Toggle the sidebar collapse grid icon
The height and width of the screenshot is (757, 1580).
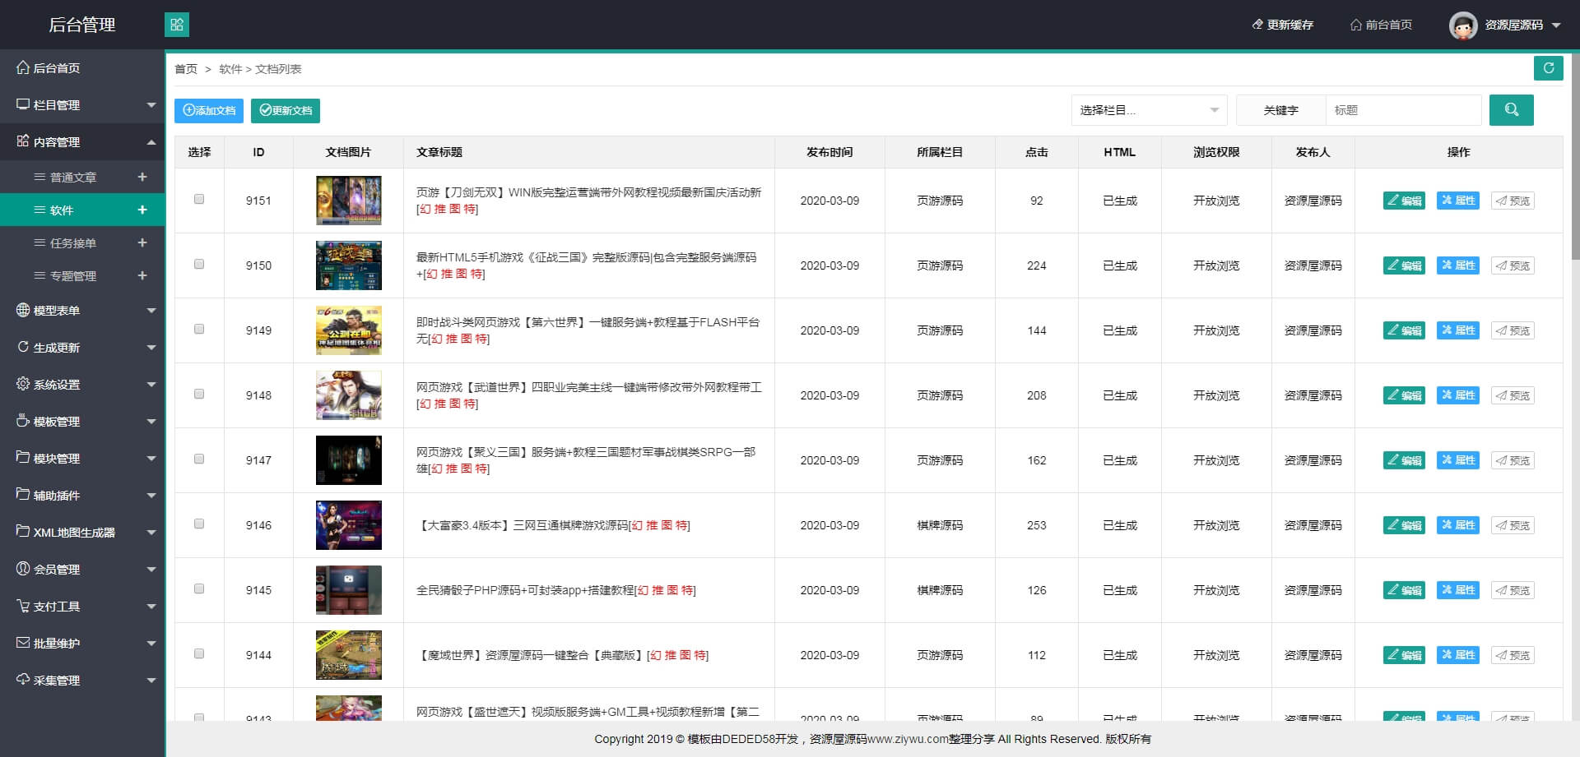177,25
